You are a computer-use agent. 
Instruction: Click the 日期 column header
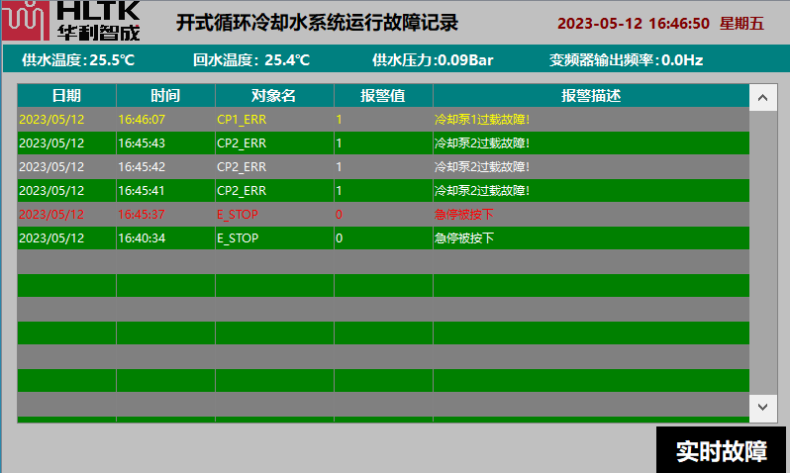tap(66, 96)
